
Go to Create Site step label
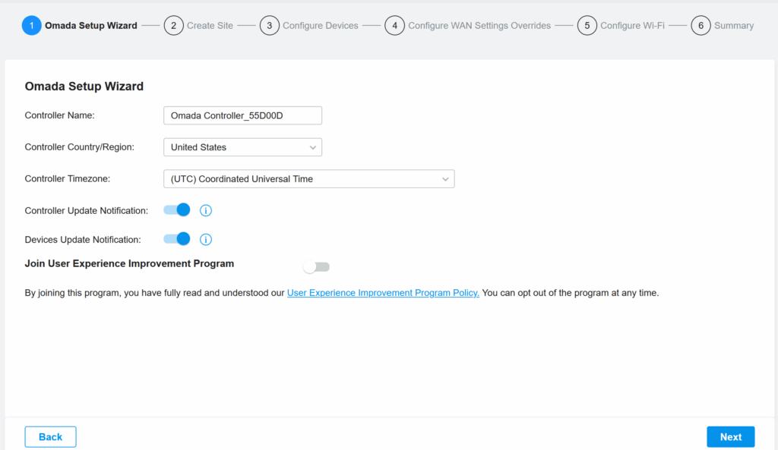pyautogui.click(x=210, y=26)
